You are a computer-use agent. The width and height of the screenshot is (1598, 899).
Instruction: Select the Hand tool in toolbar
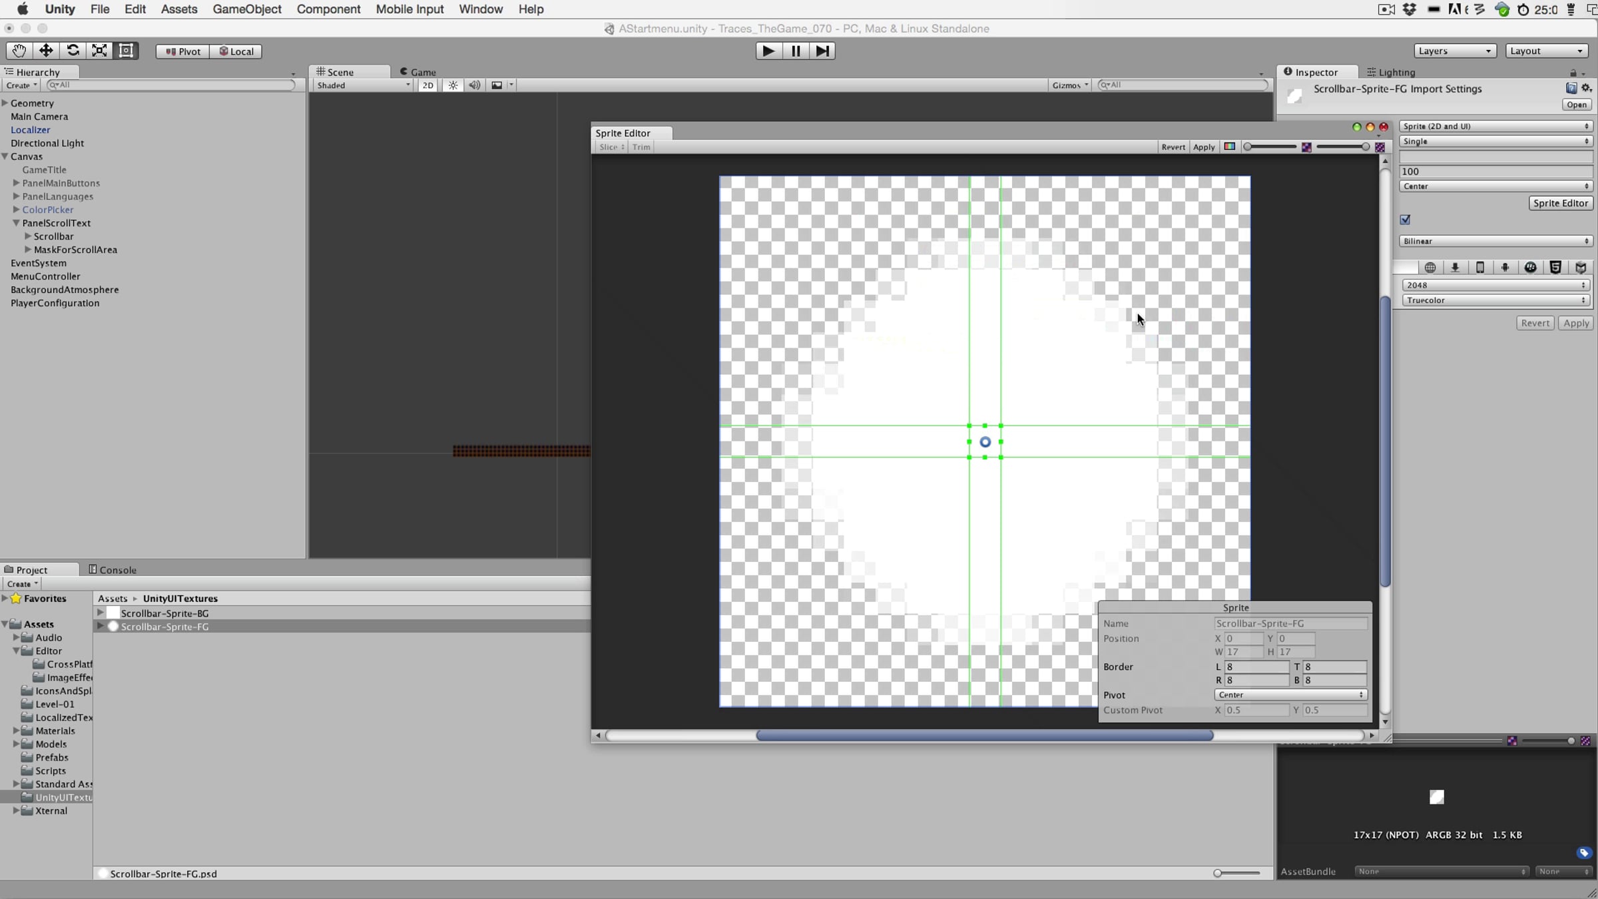coord(19,51)
